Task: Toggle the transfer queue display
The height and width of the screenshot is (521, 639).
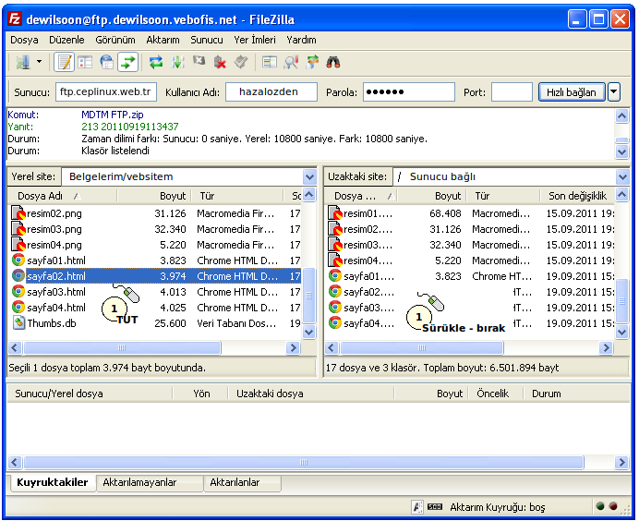Action: pyautogui.click(x=128, y=63)
